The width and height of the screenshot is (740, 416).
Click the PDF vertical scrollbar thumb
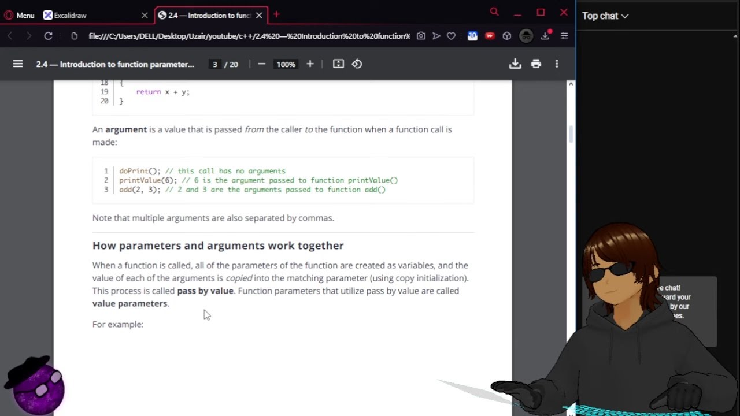click(x=571, y=135)
